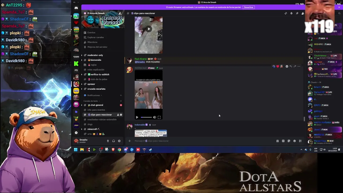Open user settings gear icon
343x193 pixels.
click(x=119, y=141)
